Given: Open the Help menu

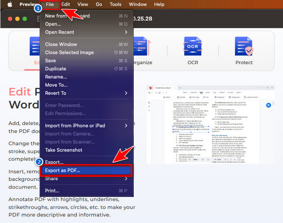Looking at the screenshot, I should click(x=159, y=4).
